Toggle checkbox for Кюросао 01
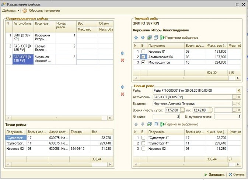The height and width of the screenshot is (180, 248). click(143, 52)
